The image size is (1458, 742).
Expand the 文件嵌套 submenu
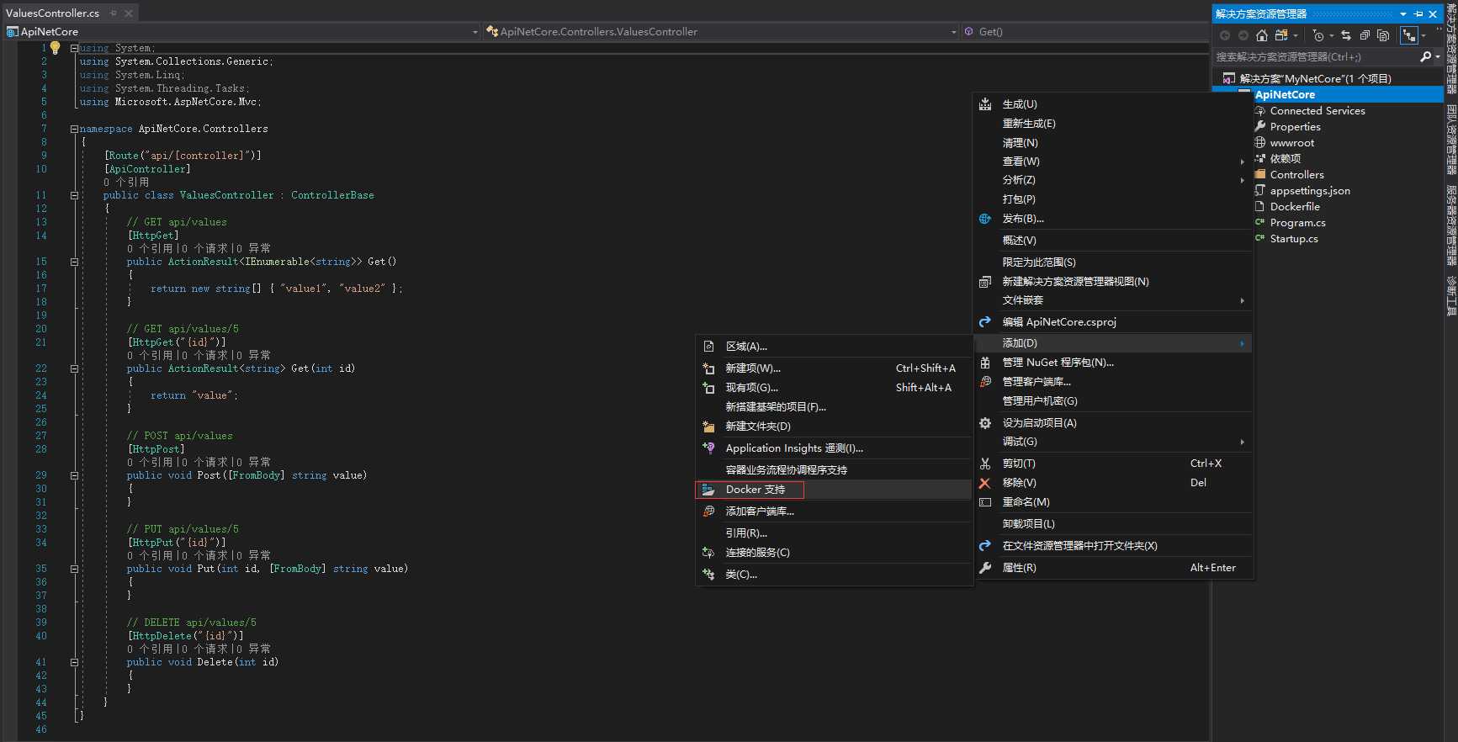click(1113, 300)
